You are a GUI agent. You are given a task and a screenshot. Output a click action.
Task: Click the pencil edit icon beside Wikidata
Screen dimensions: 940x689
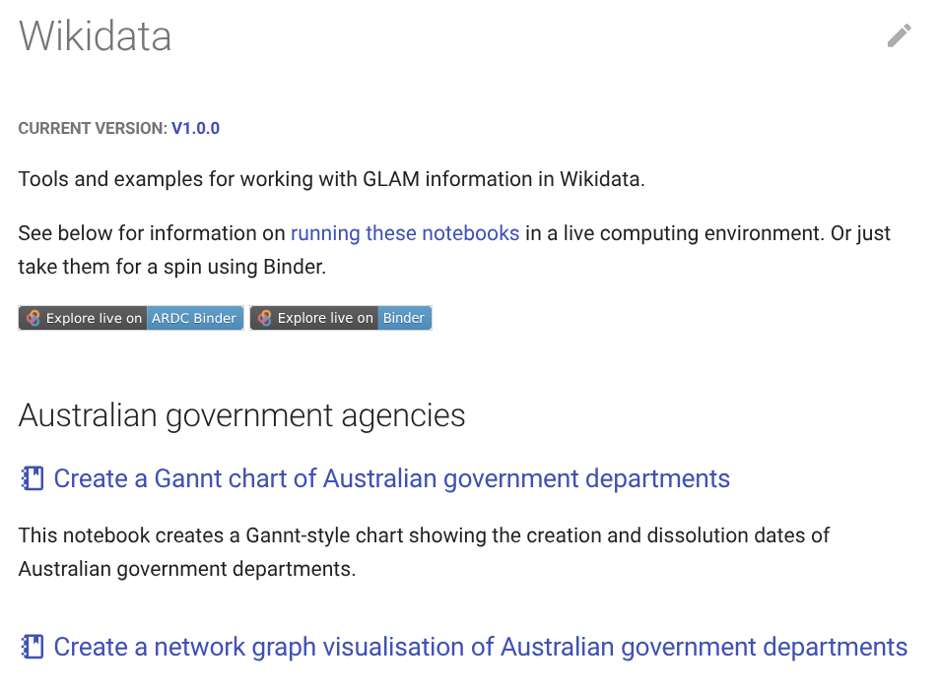click(x=900, y=35)
